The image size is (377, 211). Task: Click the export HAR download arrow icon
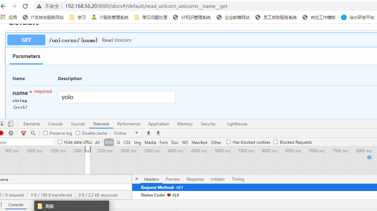pos(158,133)
